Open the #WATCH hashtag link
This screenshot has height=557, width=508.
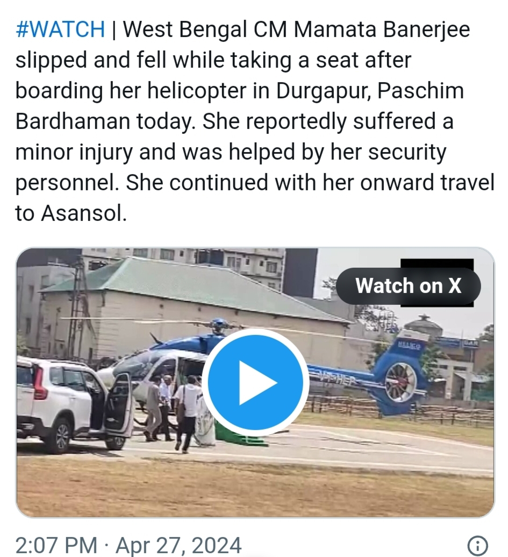coord(60,29)
